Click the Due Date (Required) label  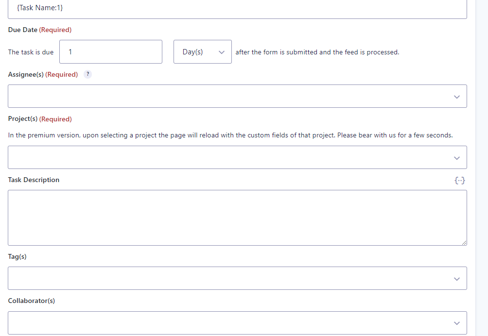[x=39, y=30]
